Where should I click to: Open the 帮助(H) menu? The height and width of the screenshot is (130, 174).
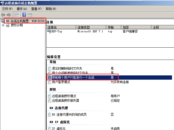click(x=51, y=9)
